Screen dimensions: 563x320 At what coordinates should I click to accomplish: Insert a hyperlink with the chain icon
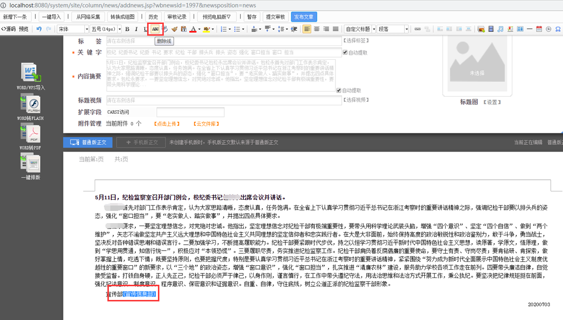coord(417,29)
